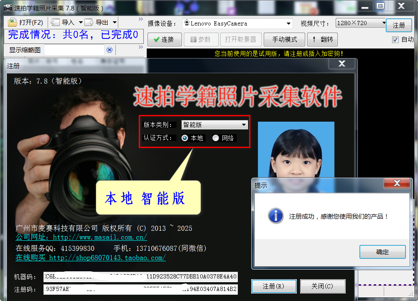Close the 注册 dialog with its X
This screenshot has width=418, height=301.
click(342, 64)
